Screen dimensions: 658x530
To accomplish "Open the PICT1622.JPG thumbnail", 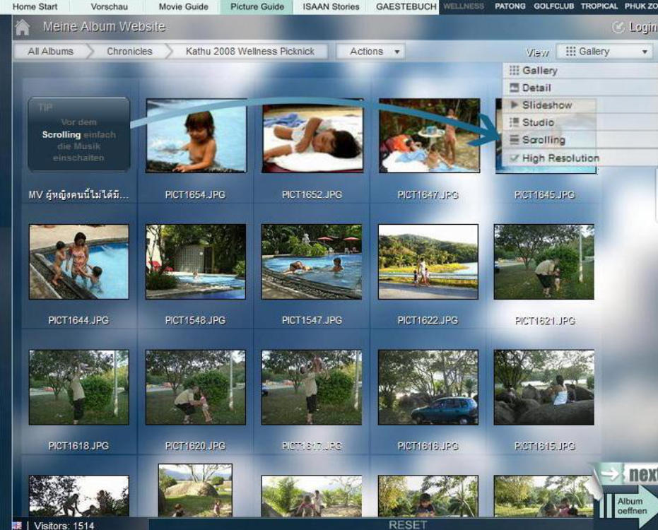I will pos(428,262).
